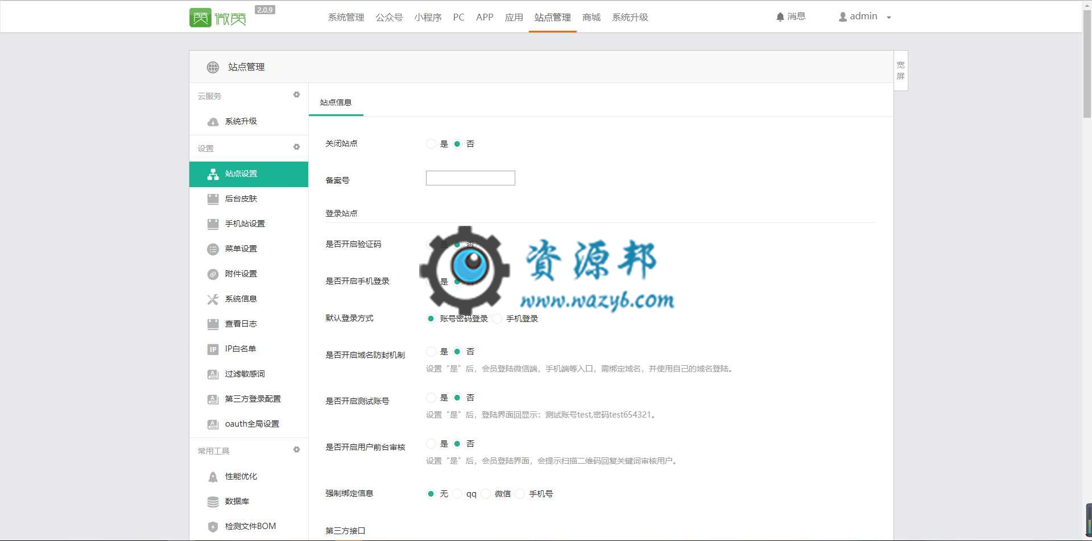This screenshot has height=541, width=1092.
Task: Switch to the 站点信息 tab
Action: (x=336, y=102)
